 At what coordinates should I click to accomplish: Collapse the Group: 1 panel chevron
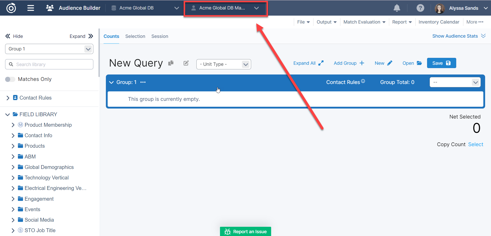tap(111, 82)
